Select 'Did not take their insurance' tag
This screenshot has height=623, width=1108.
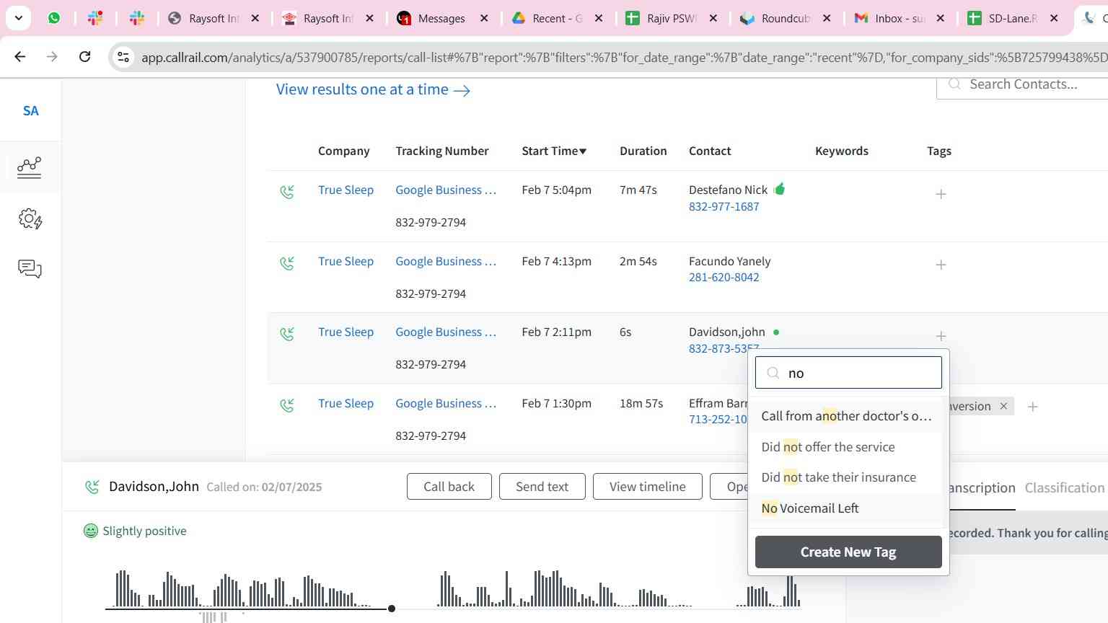(x=848, y=477)
